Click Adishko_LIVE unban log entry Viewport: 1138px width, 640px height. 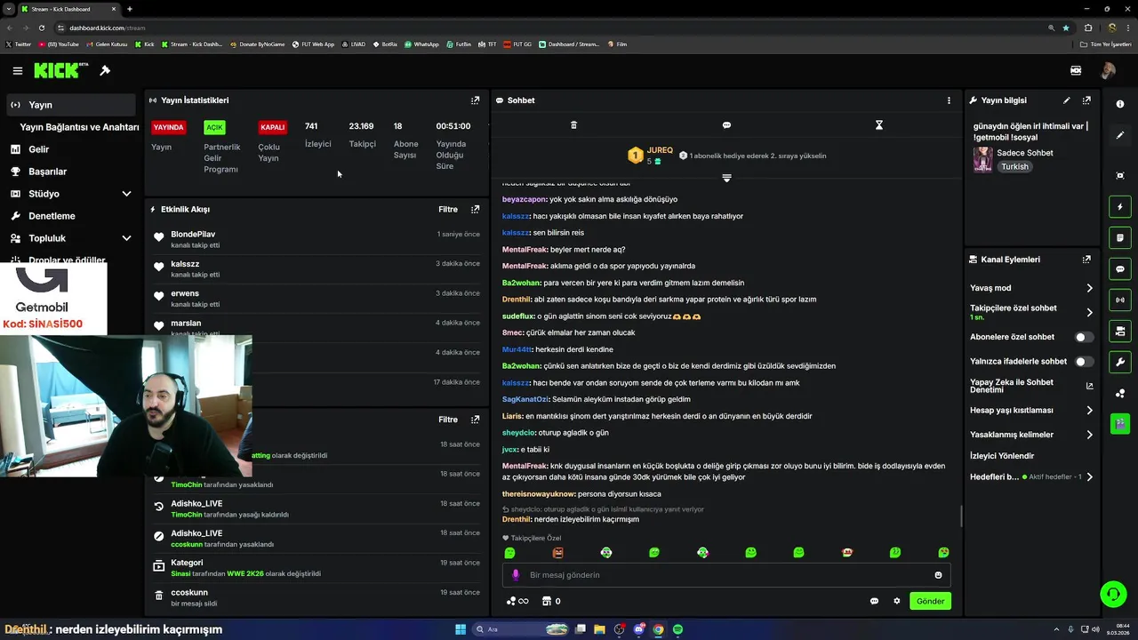[196, 504]
